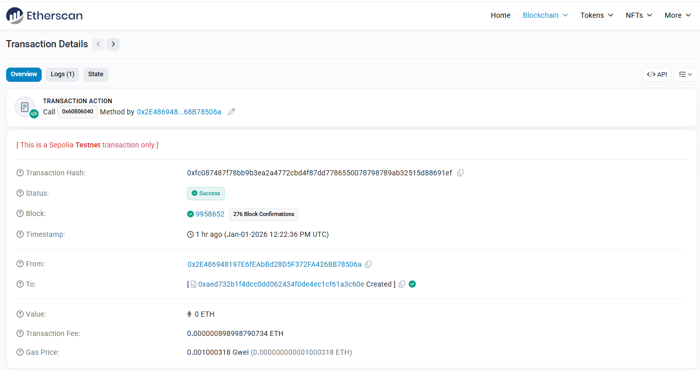The image size is (700, 370).
Task: Click the Success status badge
Action: (206, 194)
